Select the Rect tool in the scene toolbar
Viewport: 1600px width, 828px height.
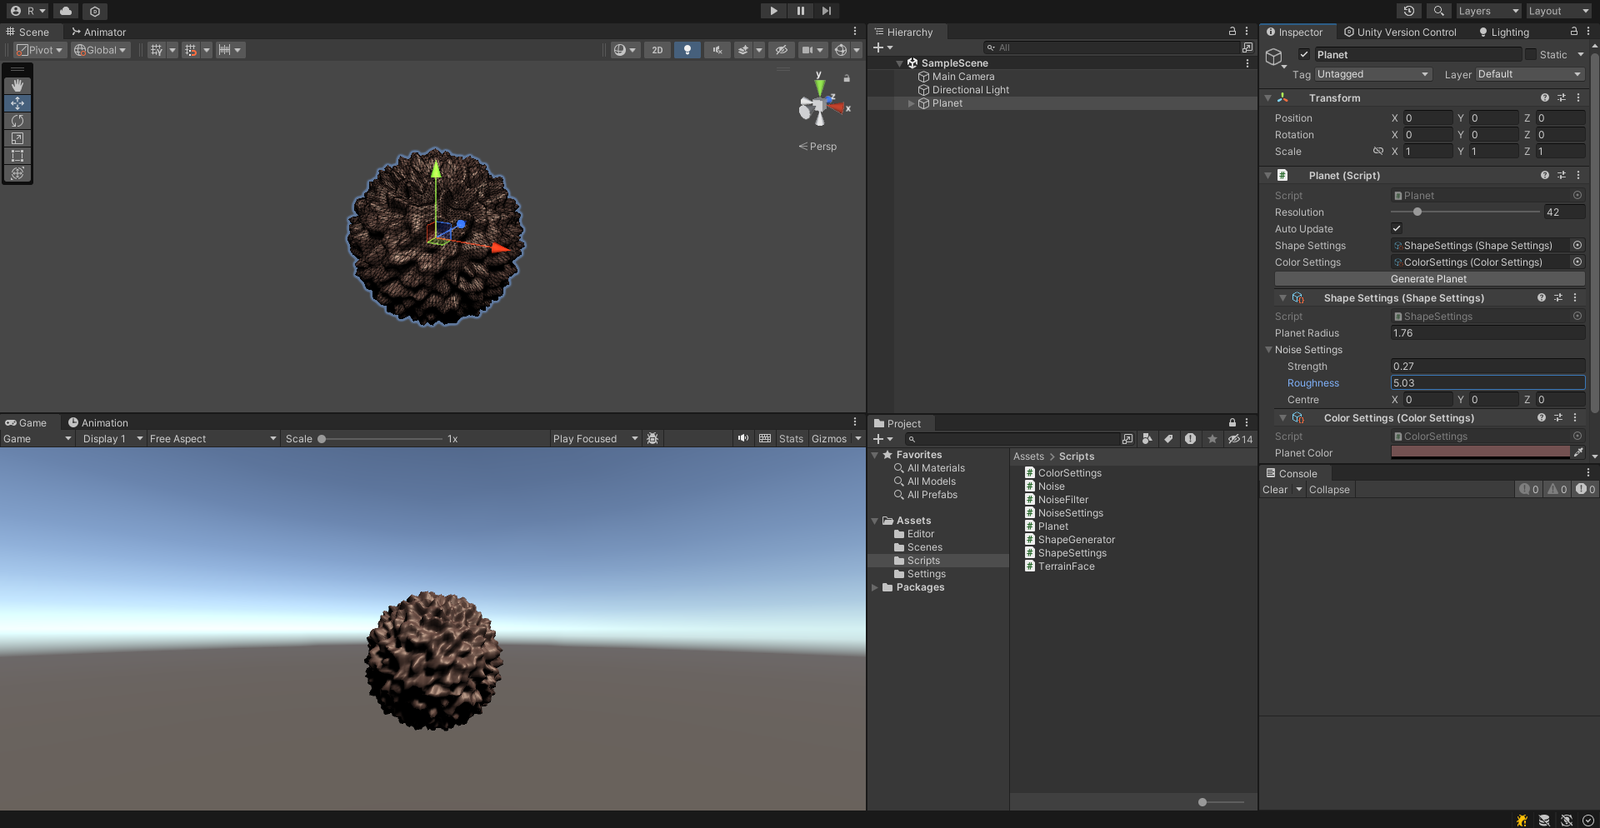point(17,156)
